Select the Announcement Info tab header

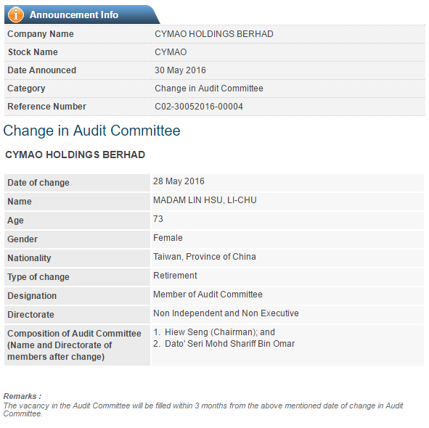(x=81, y=15)
